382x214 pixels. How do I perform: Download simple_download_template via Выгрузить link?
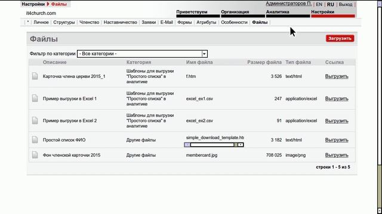pyautogui.click(x=337, y=140)
